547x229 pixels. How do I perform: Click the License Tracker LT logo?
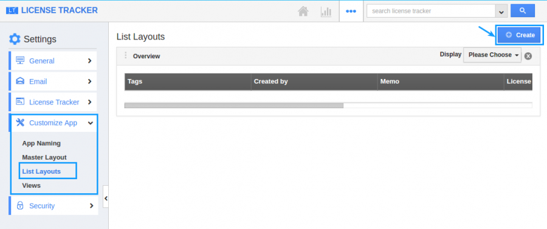coord(12,11)
